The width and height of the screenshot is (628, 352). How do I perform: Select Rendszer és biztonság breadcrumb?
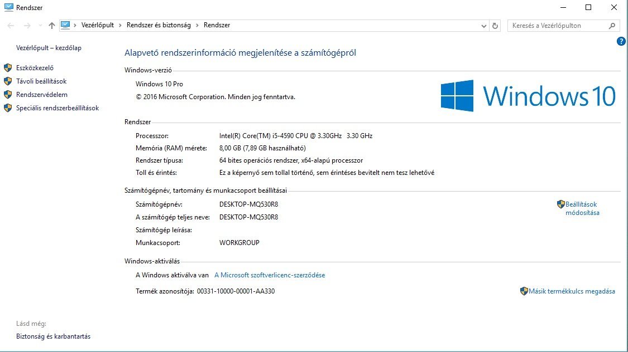tap(159, 25)
